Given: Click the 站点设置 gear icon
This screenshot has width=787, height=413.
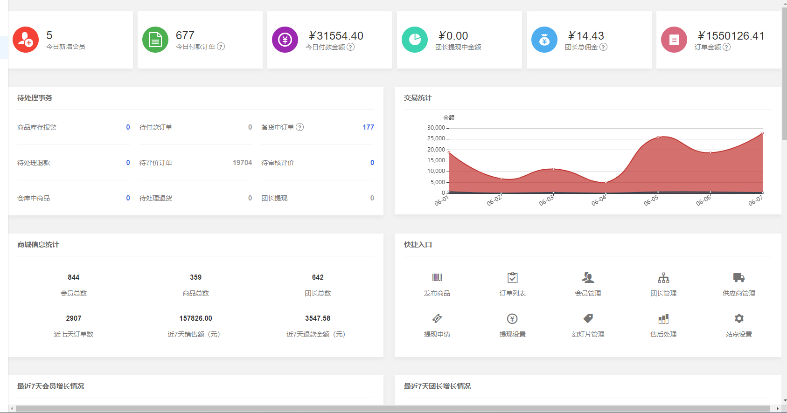Looking at the screenshot, I should [x=739, y=318].
